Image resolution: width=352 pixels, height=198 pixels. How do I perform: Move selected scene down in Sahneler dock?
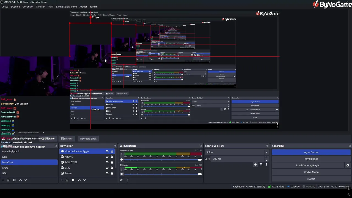pyautogui.click(x=26, y=180)
